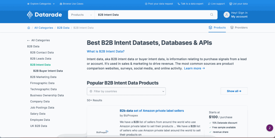This screenshot has width=275, height=138.
Task: Click Talk to a data expert
Action: click(190, 4)
